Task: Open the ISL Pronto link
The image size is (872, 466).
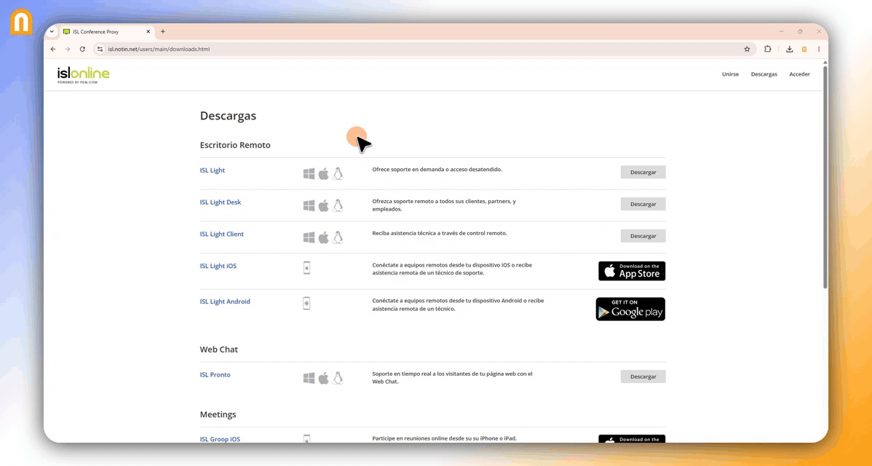Action: 215,375
